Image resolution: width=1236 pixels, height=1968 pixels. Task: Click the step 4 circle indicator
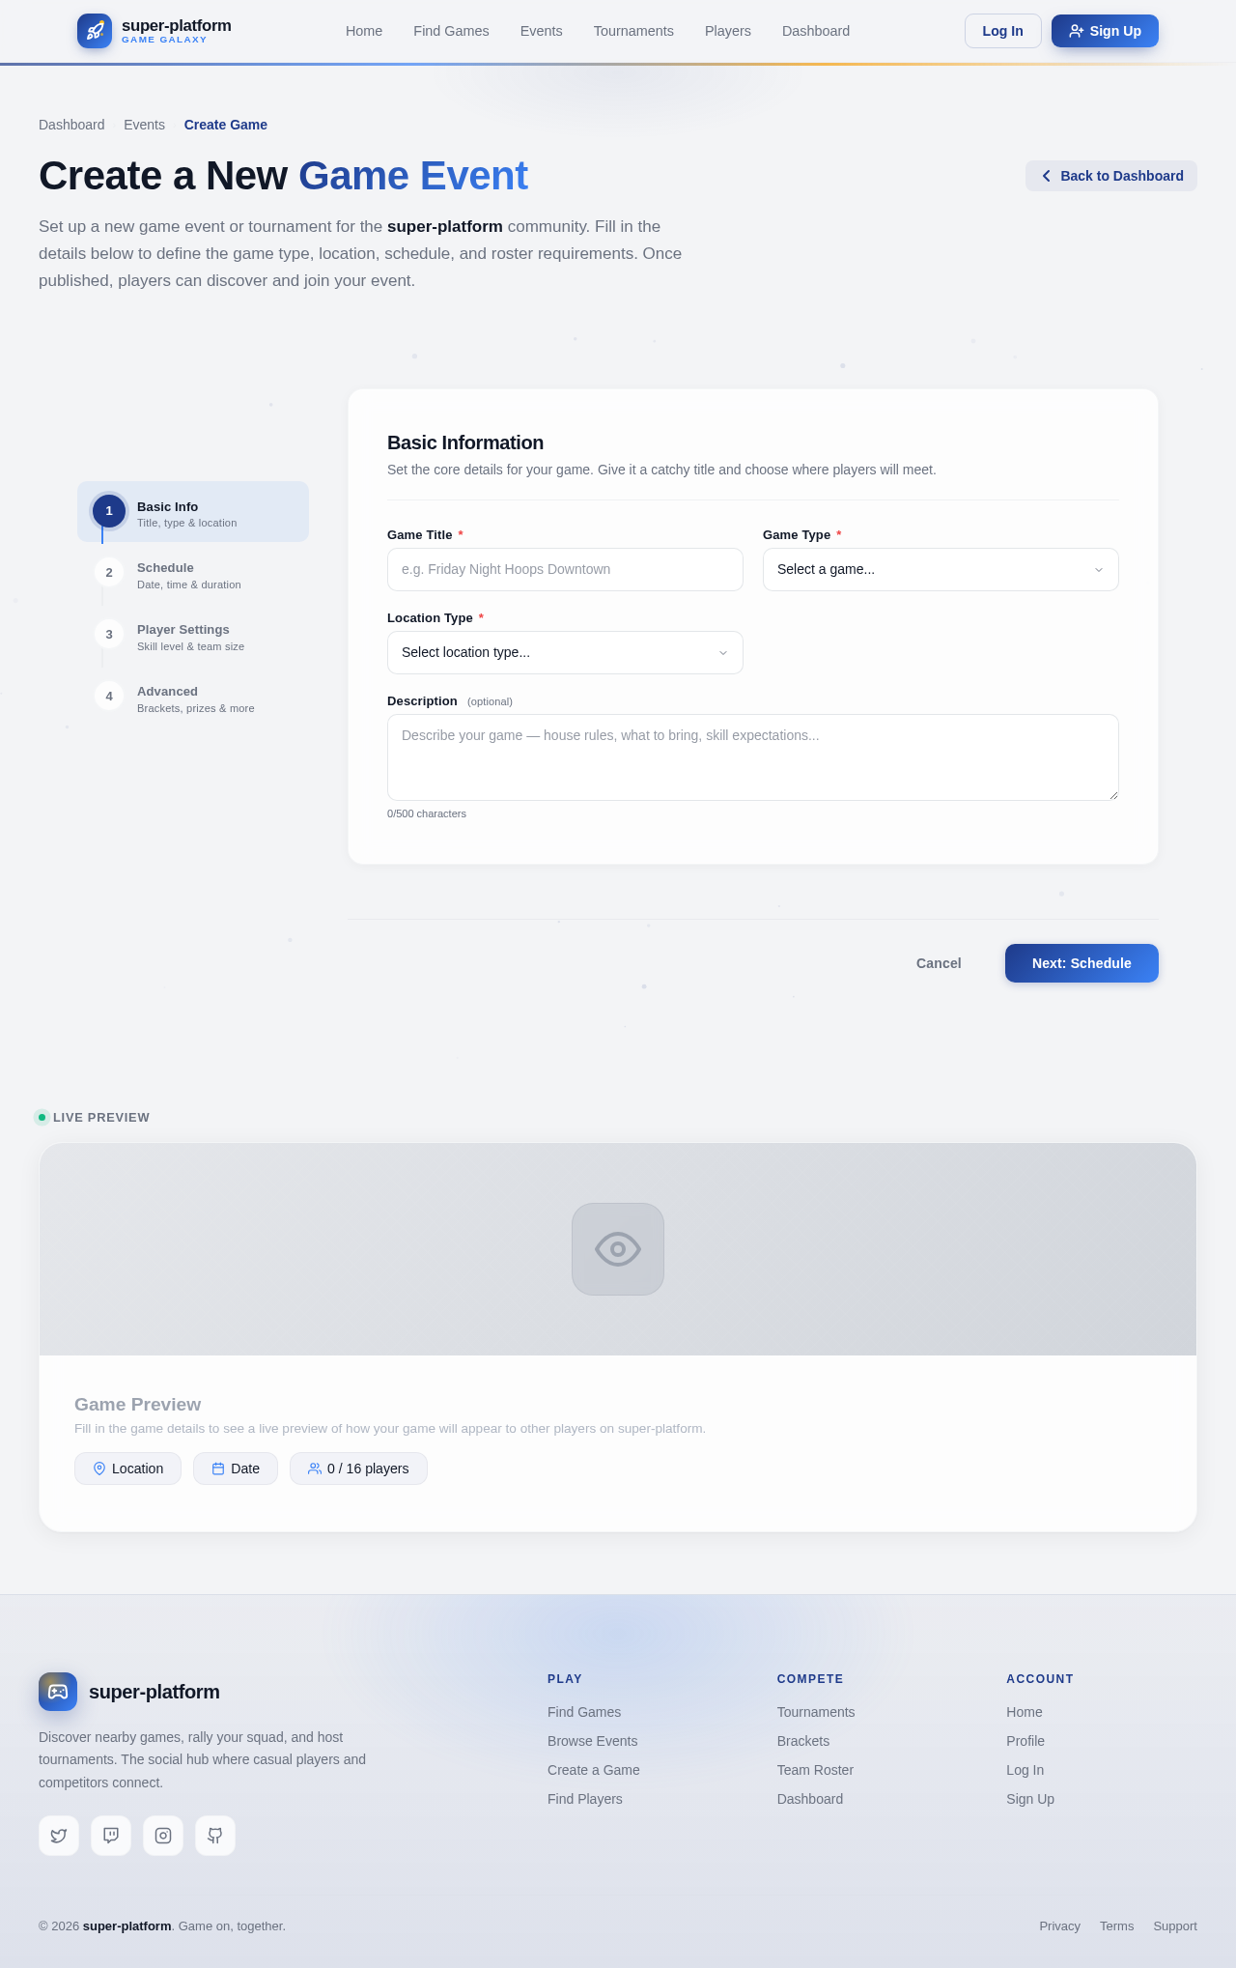coord(109,697)
